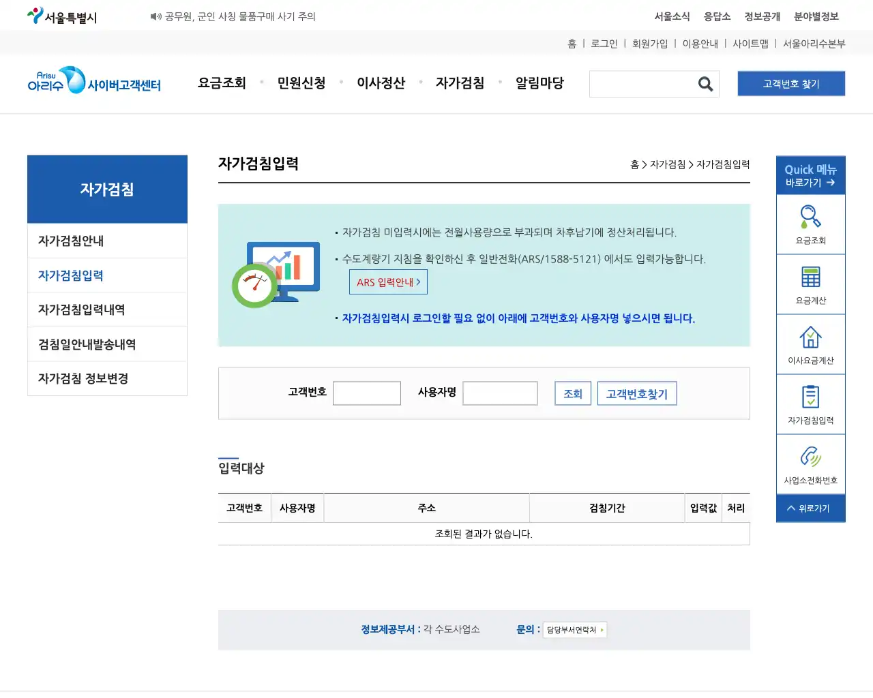Click 고객번호찾기 next to the 조회 button
This screenshot has height=698, width=873.
[636, 393]
